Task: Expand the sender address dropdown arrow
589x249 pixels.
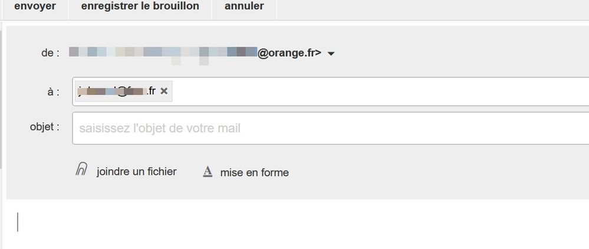Action: 331,54
